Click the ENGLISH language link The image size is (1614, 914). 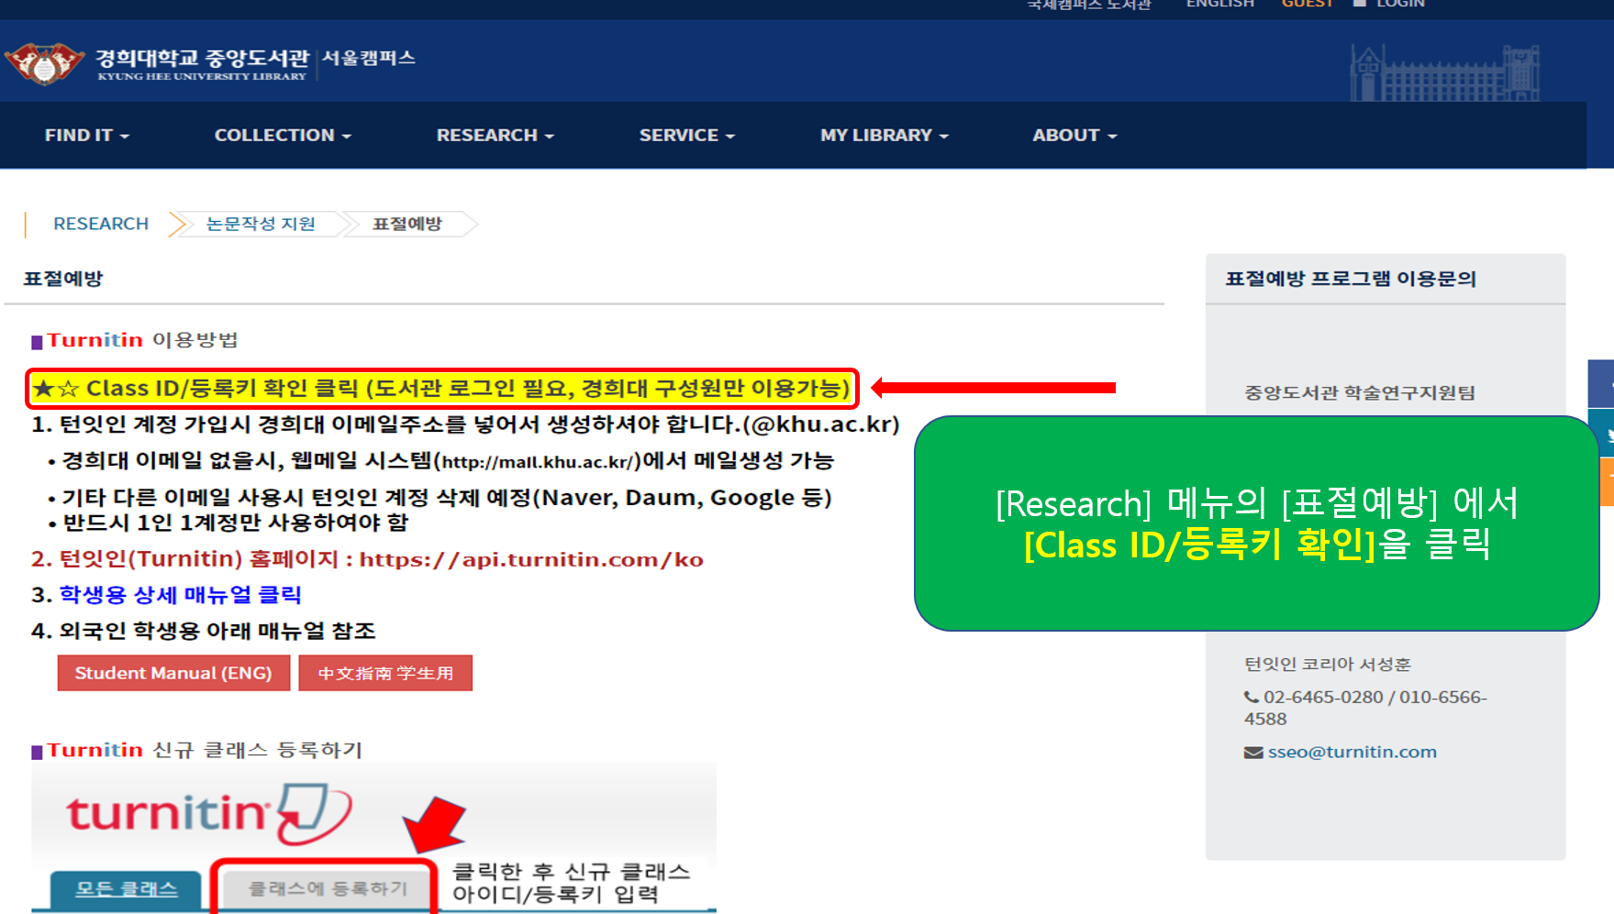1219,5
